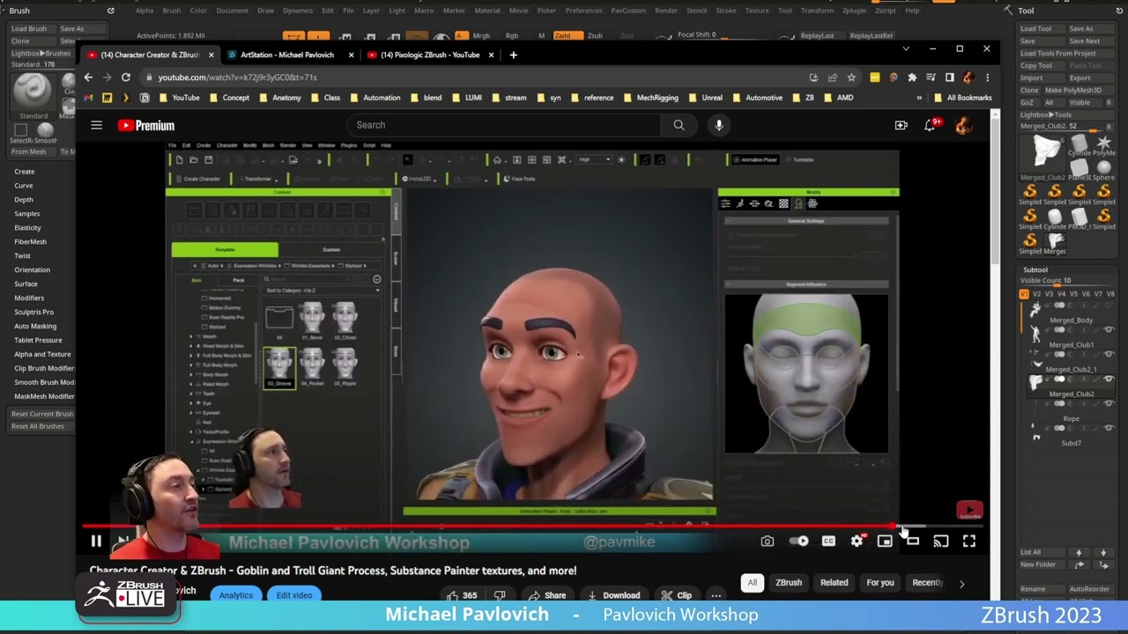Pause the YouTube video
The height and width of the screenshot is (634, 1128).
tap(96, 542)
